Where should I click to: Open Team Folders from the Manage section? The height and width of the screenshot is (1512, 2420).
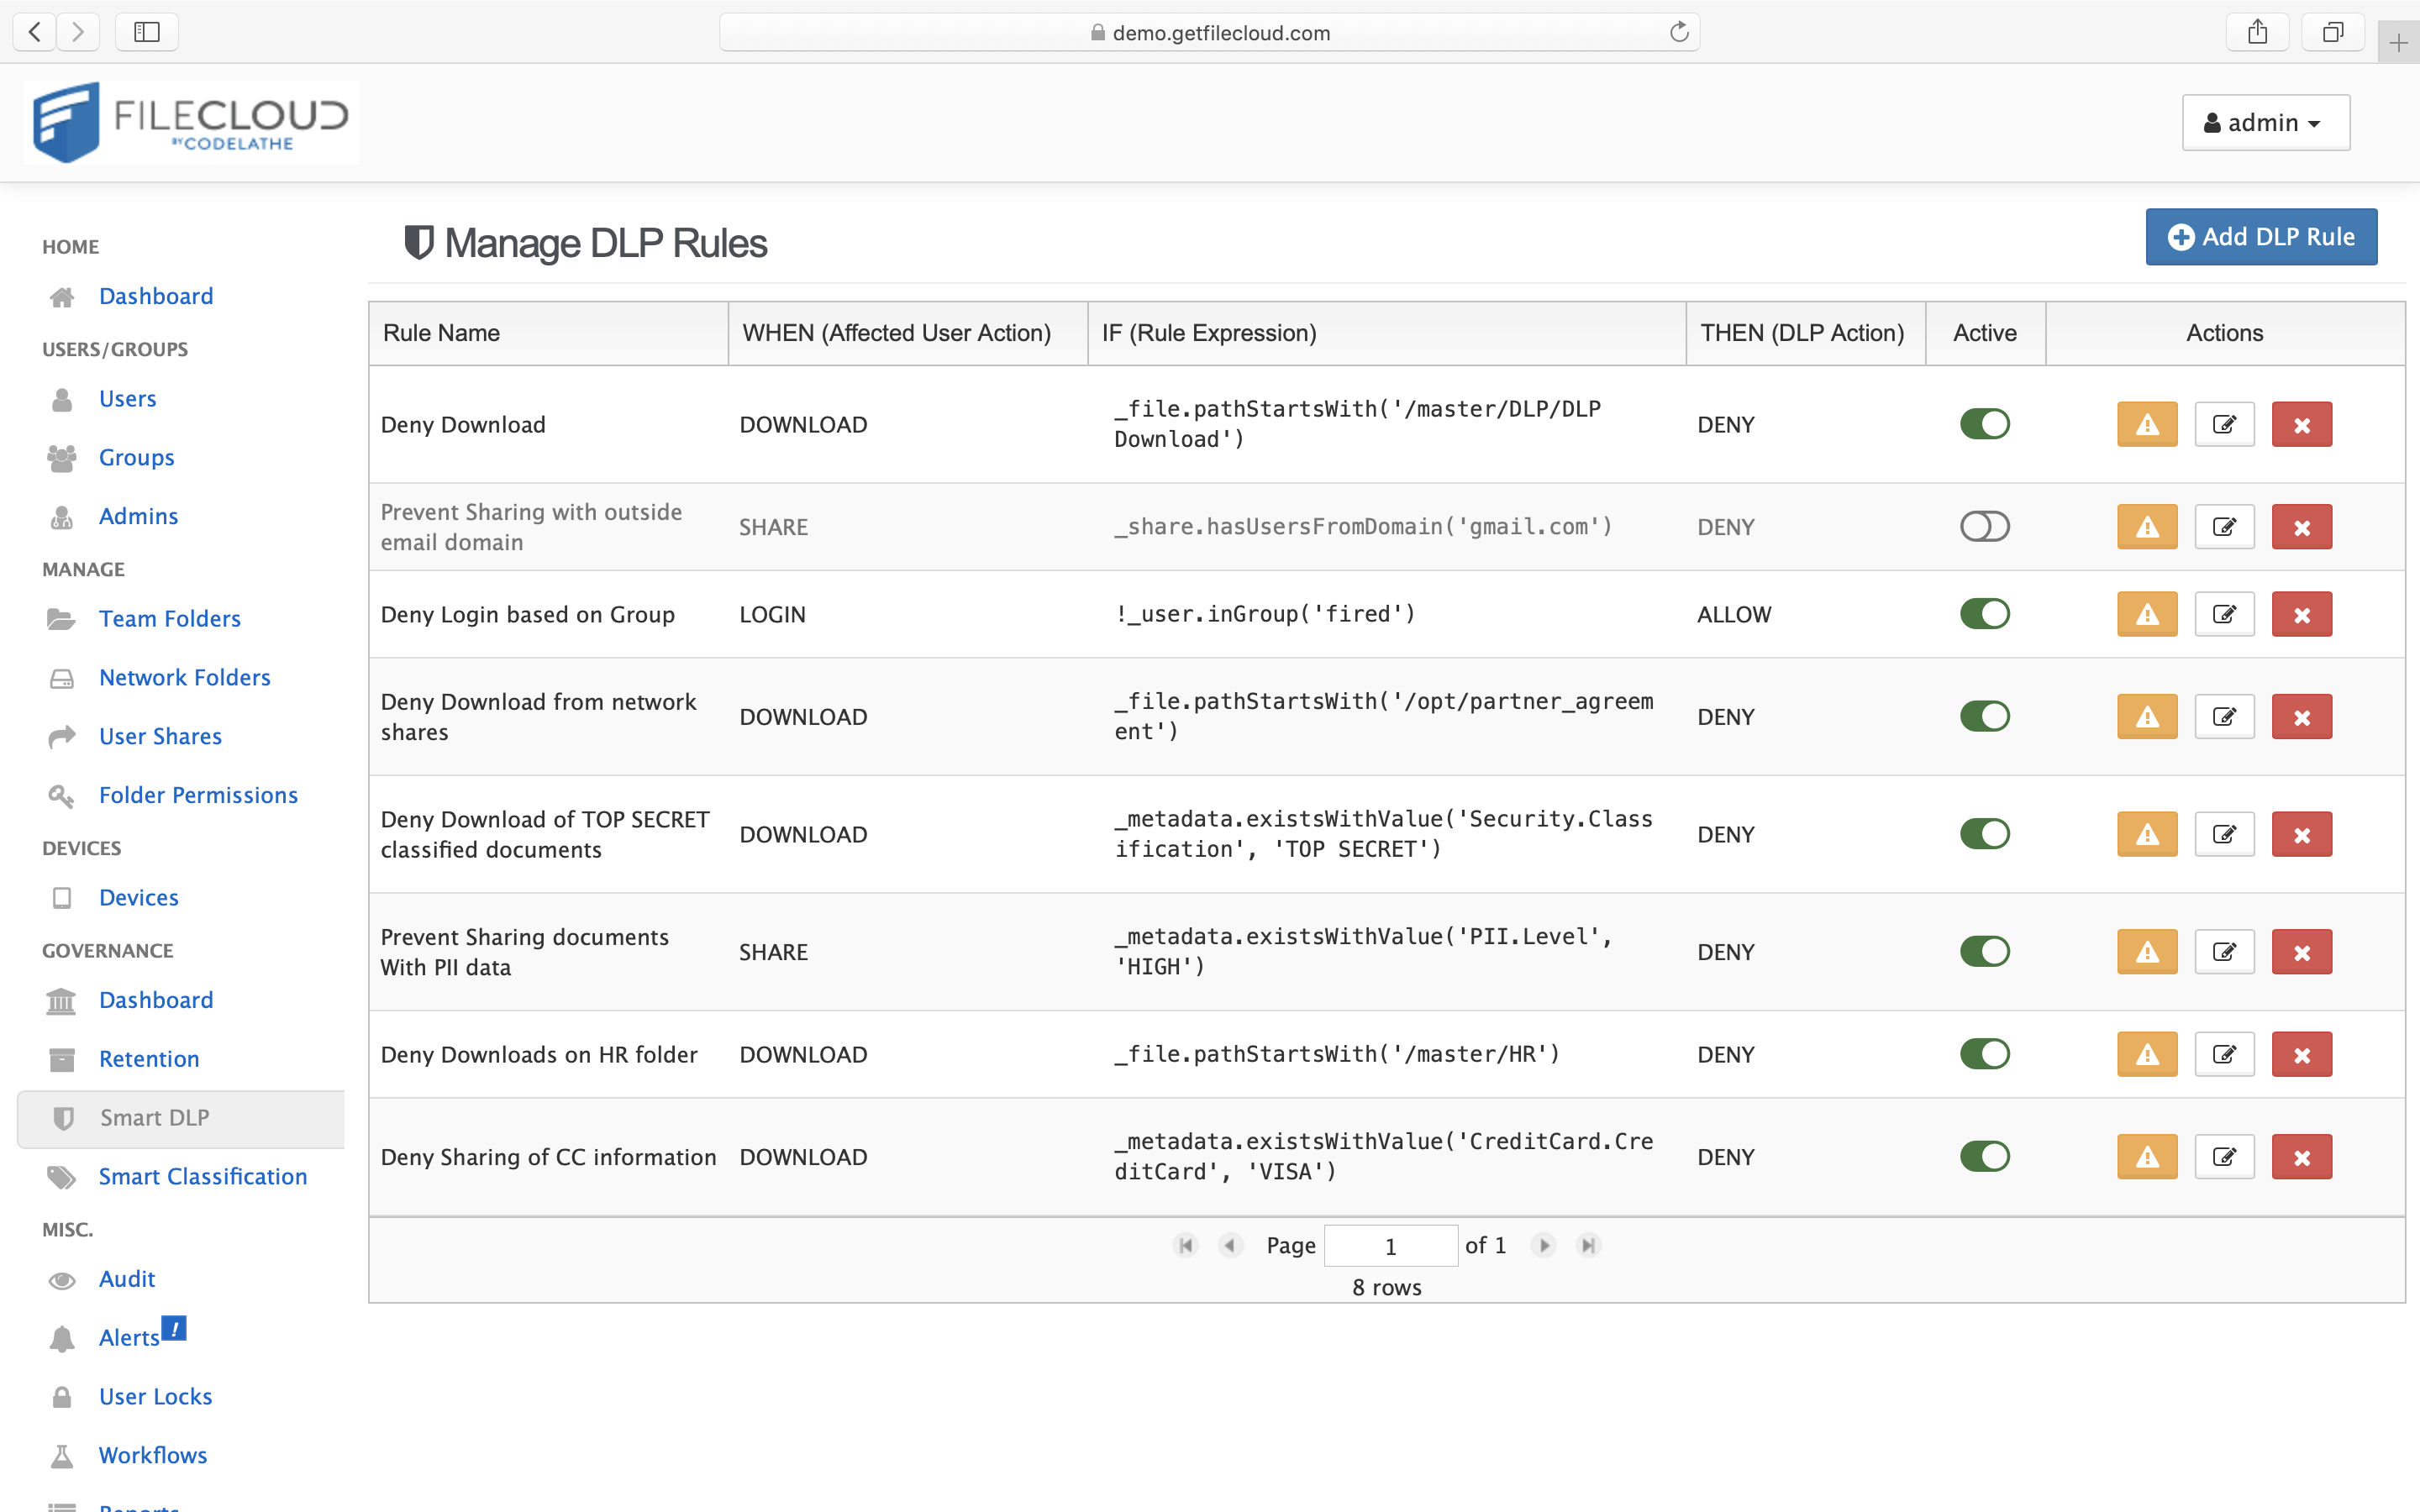[169, 618]
